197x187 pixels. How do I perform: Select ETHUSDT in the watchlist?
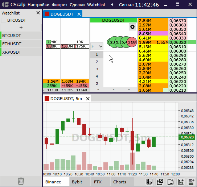click(21, 44)
